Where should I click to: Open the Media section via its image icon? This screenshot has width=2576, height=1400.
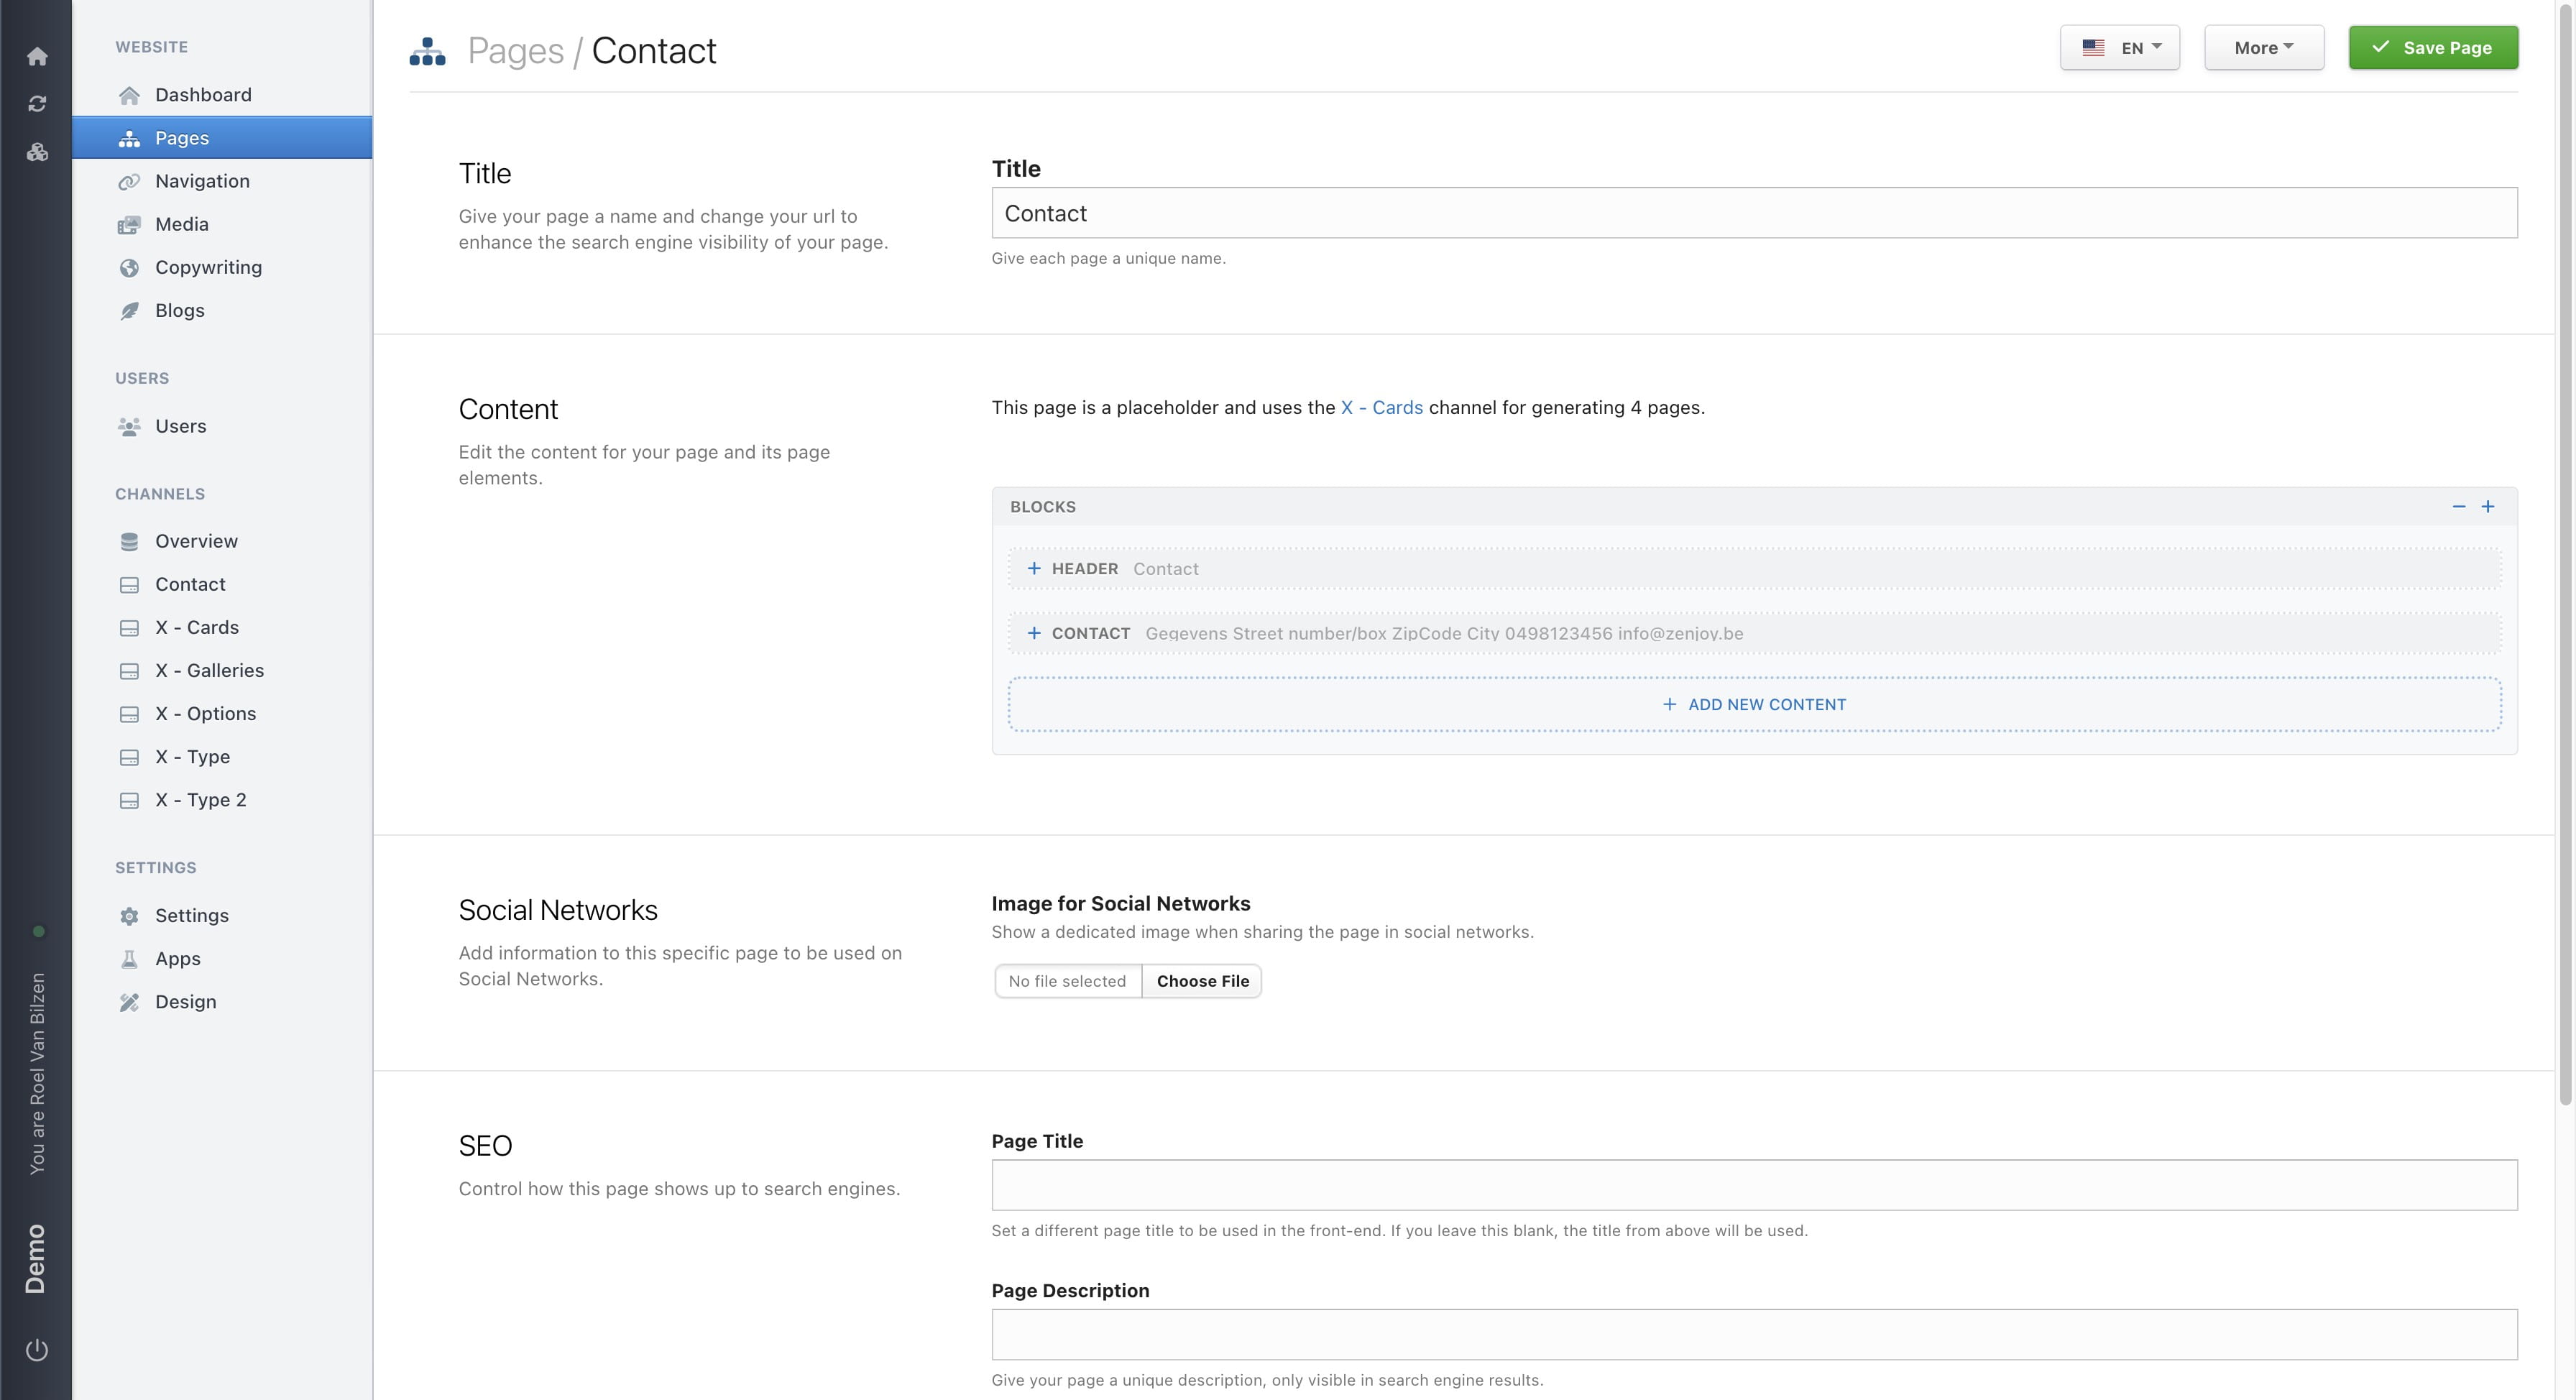129,224
